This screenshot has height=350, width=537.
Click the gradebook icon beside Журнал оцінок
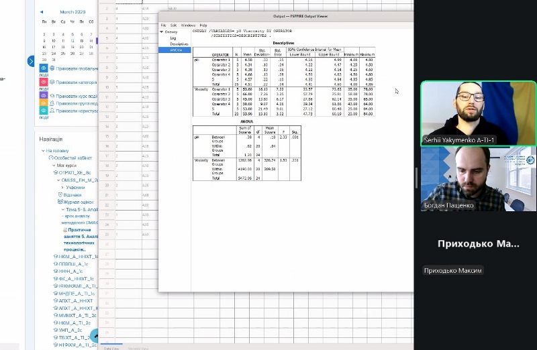click(x=60, y=202)
